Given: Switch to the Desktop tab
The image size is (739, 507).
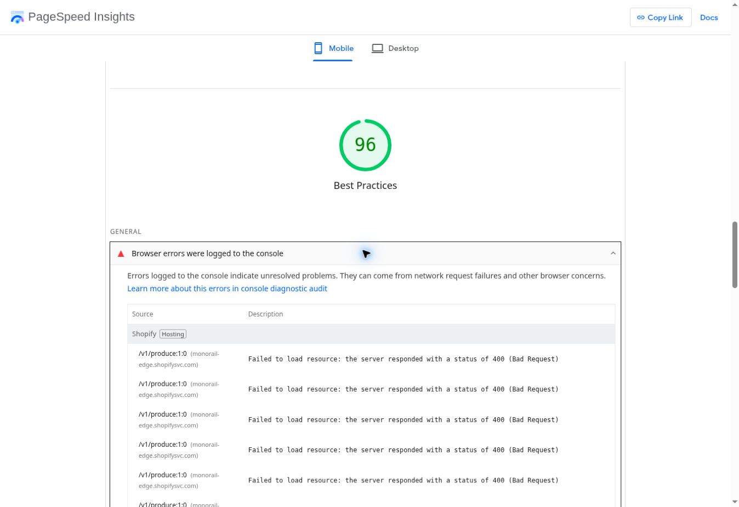Looking at the screenshot, I should [395, 48].
